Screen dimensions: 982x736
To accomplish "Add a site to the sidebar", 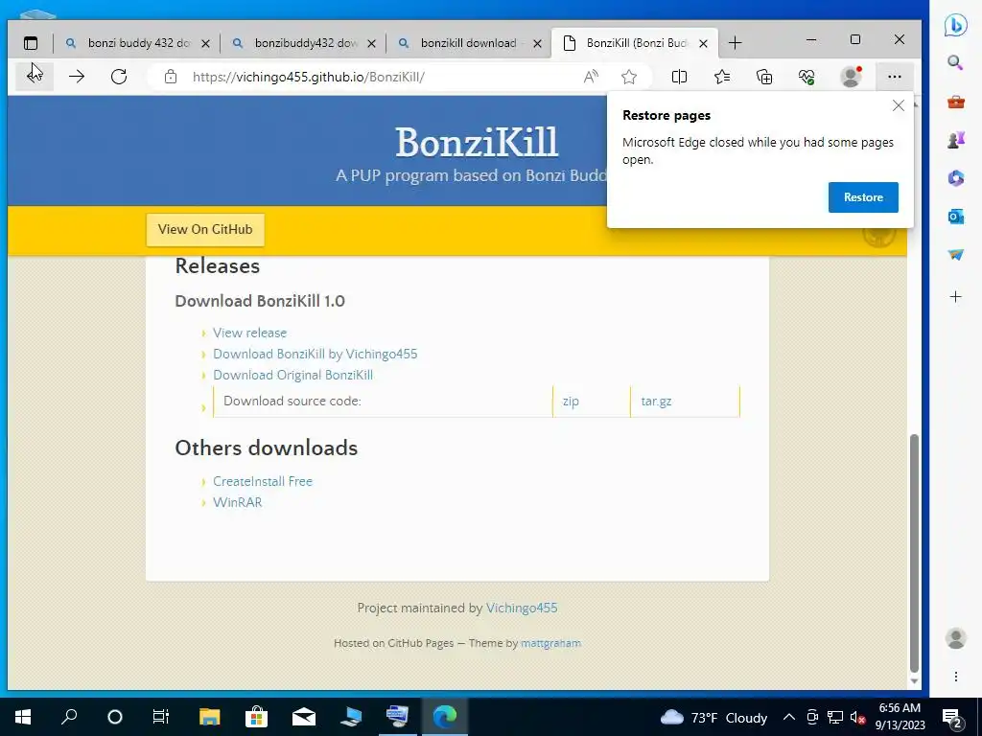I will tap(956, 297).
